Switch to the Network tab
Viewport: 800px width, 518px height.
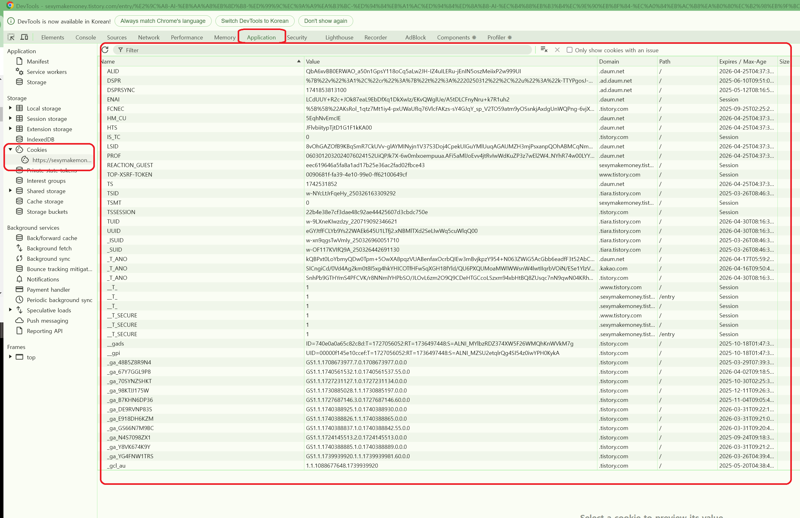pos(148,37)
